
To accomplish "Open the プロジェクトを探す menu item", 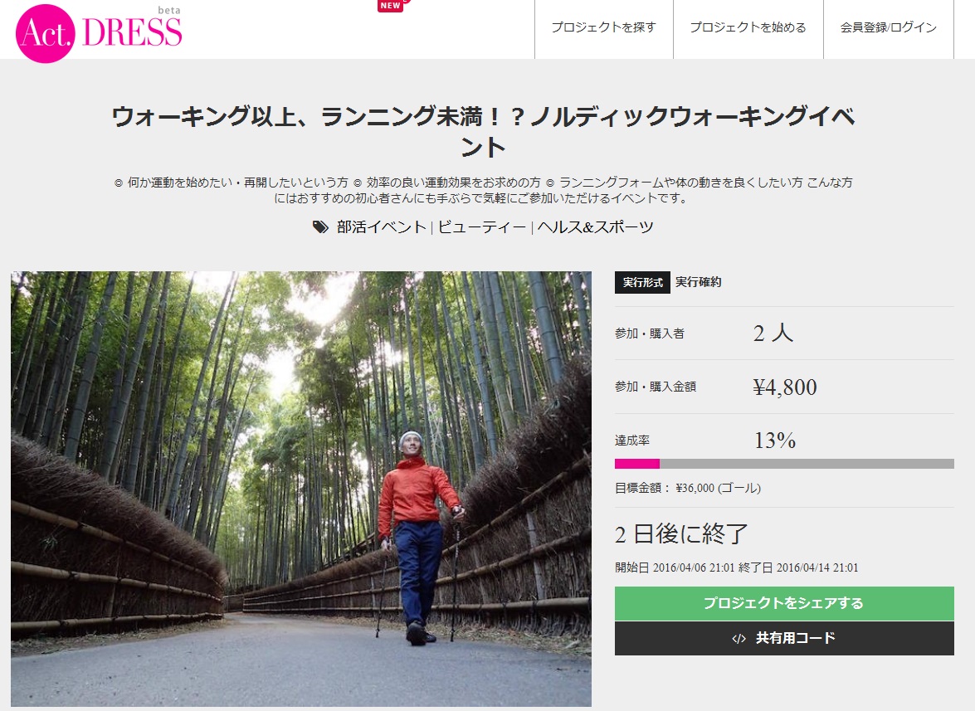I will (x=604, y=27).
